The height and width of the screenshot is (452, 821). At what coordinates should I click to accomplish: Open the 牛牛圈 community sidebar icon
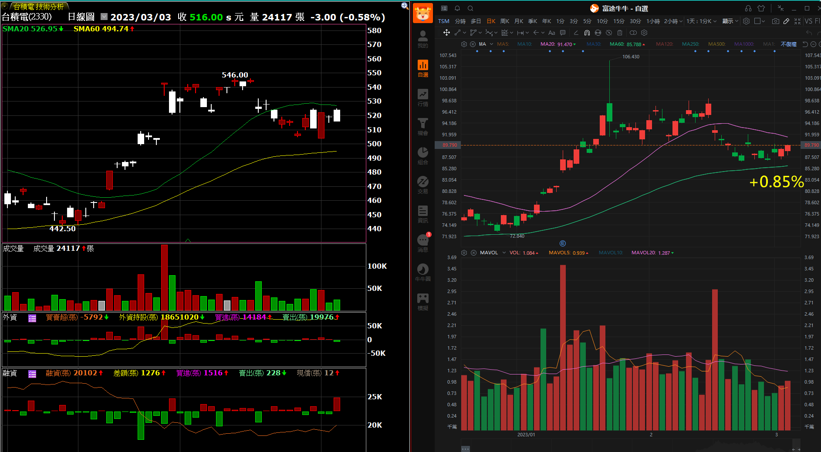coord(423,273)
